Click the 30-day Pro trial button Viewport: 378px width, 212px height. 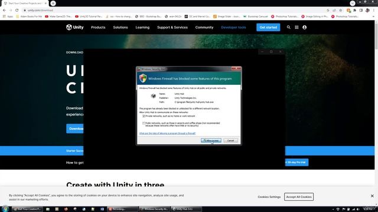(x=296, y=163)
